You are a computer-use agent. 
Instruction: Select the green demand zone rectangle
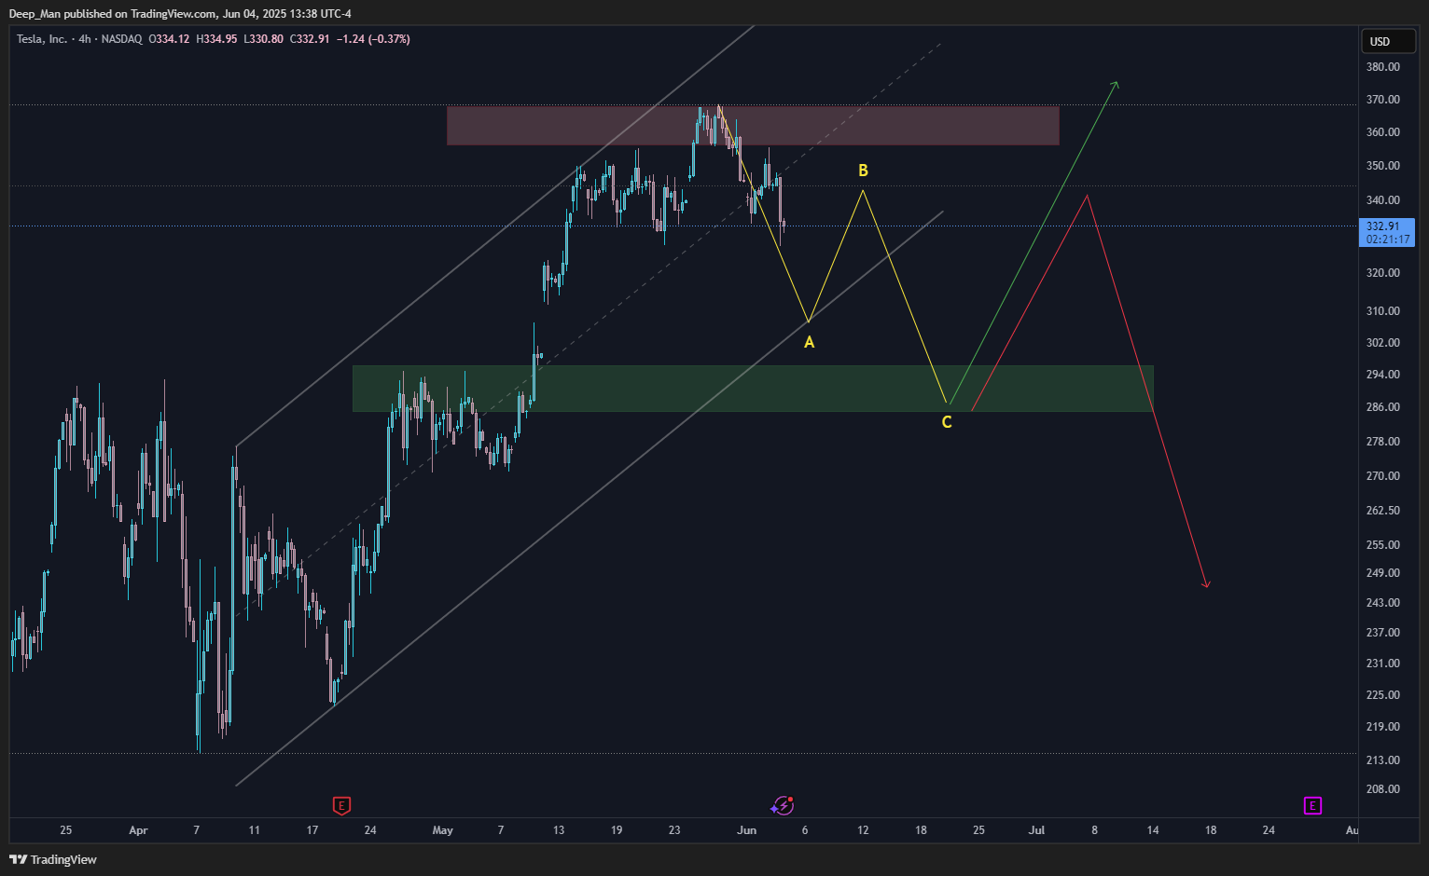(753, 389)
